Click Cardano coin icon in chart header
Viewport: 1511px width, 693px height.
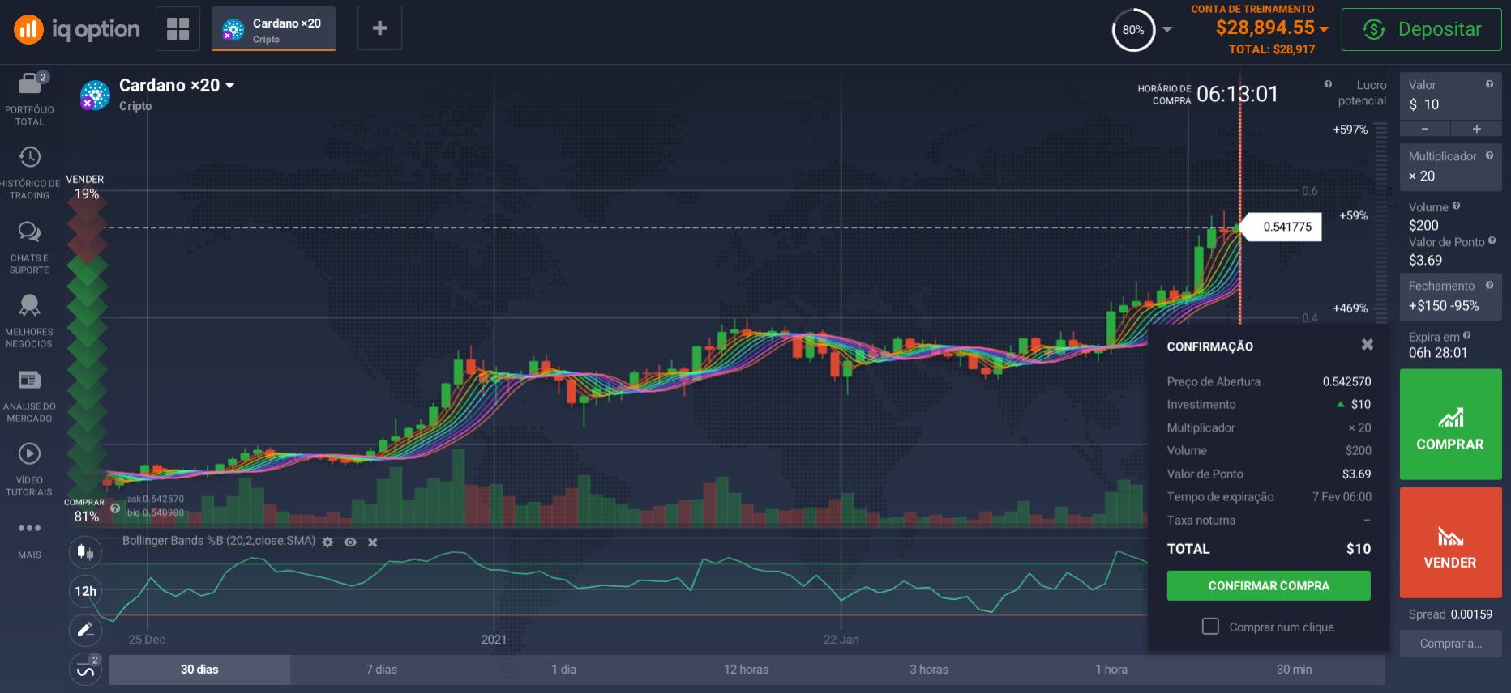click(95, 96)
